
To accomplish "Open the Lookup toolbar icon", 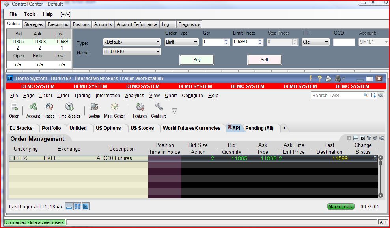I will point(94,110).
